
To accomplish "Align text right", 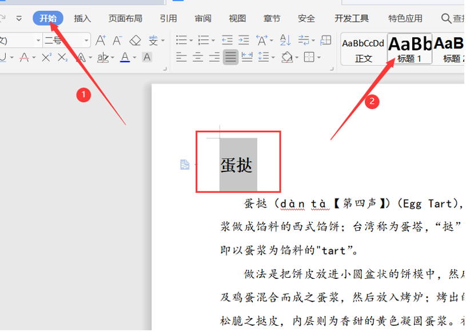I will point(214,57).
